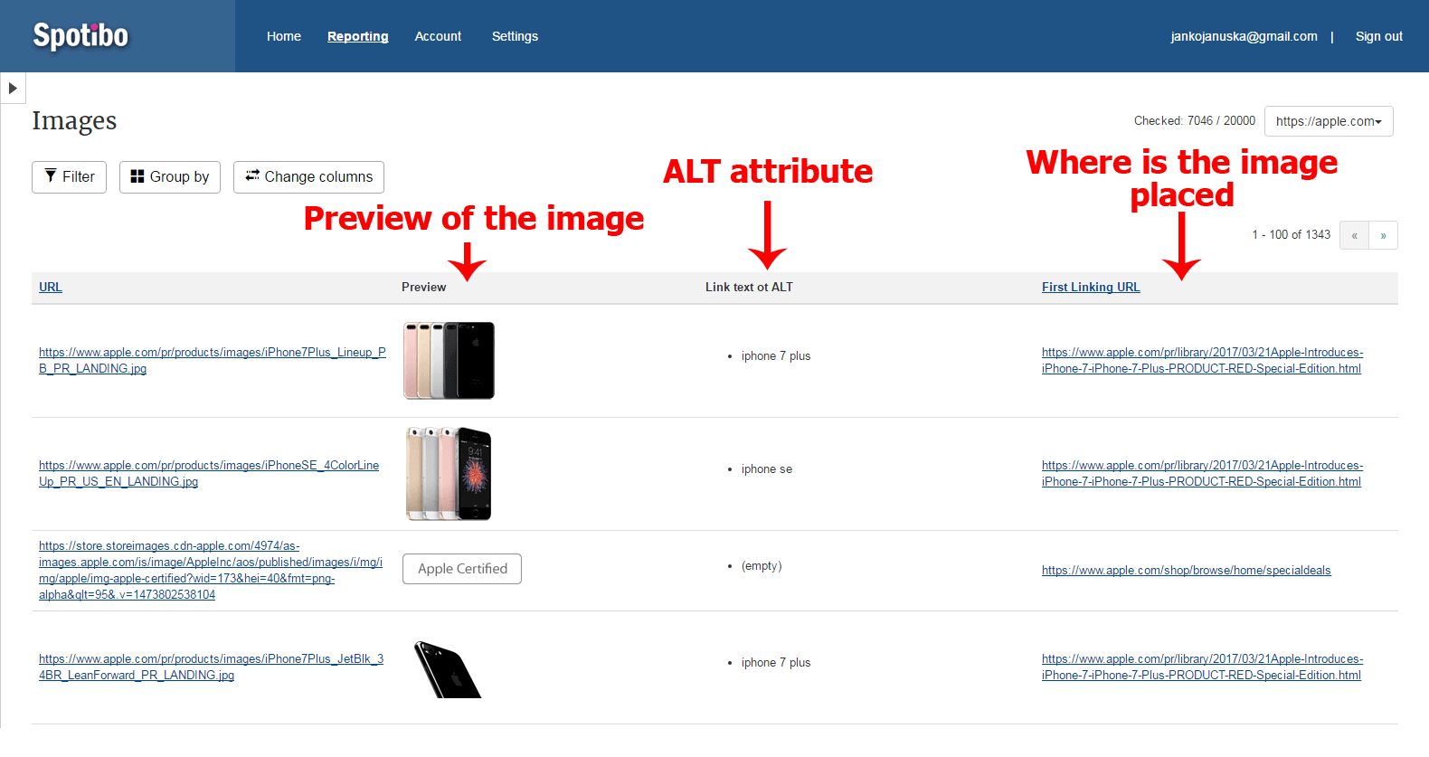This screenshot has width=1429, height=757.
Task: Click the Preview column header
Action: click(423, 287)
